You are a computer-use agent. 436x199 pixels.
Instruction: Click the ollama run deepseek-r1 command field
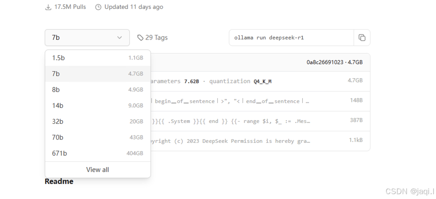pos(291,38)
